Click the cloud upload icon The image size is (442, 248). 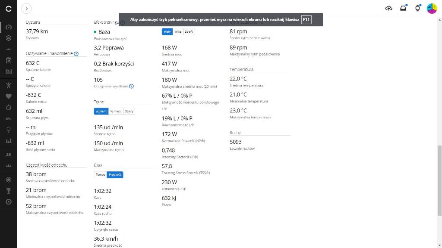tap(389, 8)
